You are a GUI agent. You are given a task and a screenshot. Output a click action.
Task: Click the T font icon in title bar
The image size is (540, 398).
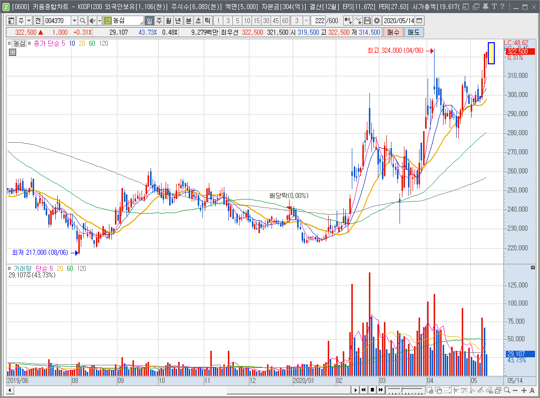pos(494,7)
